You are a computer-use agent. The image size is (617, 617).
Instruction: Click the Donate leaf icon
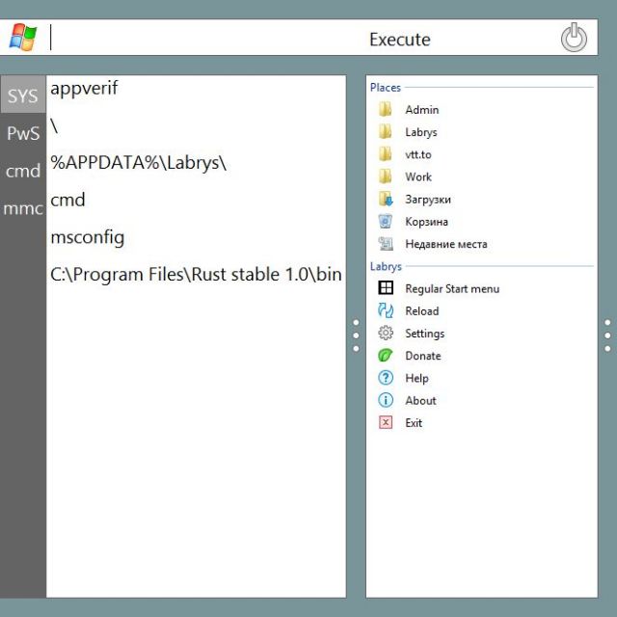386,356
